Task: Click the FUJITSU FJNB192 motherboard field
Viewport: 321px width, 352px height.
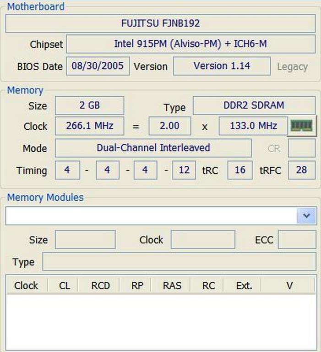Action: 160,23
